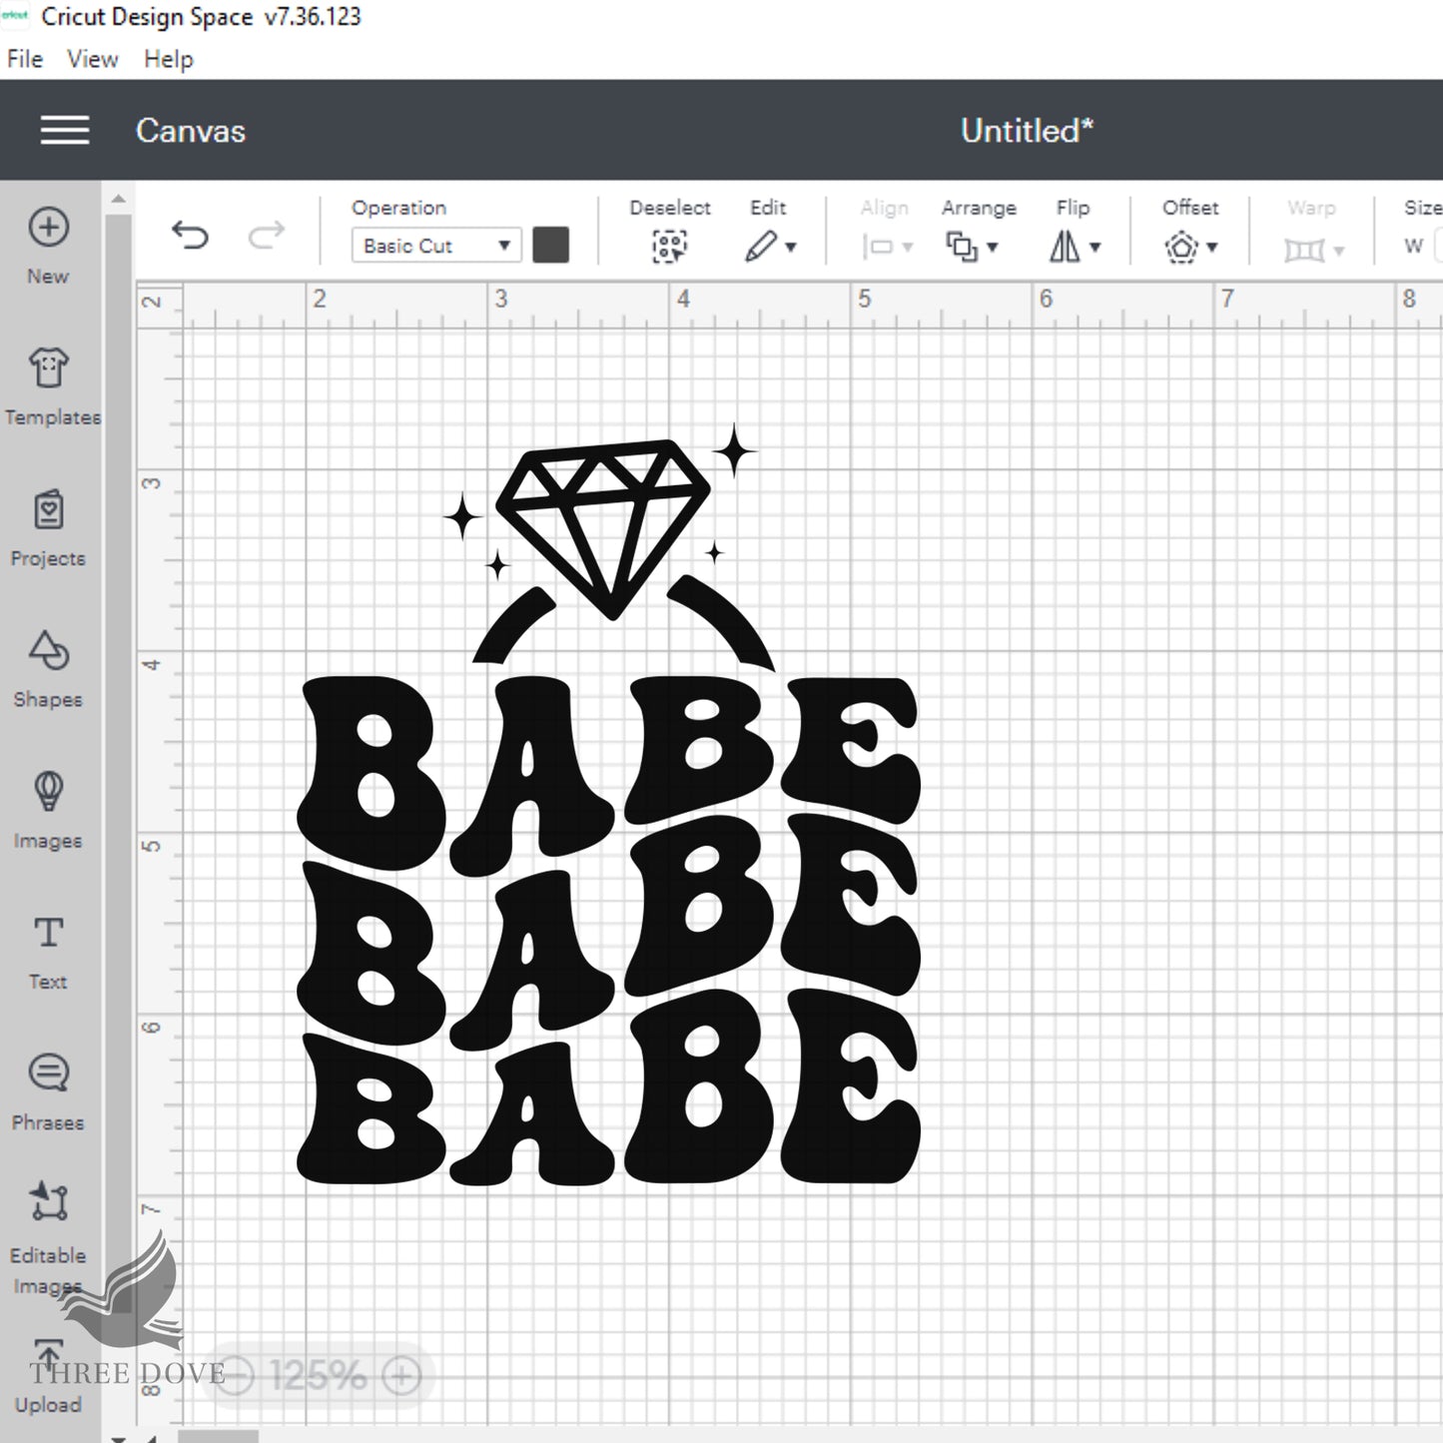Expand the Edit dropdown arrow

click(x=791, y=248)
